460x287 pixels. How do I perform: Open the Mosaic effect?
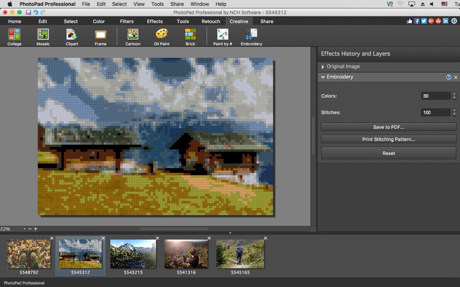pyautogui.click(x=43, y=36)
